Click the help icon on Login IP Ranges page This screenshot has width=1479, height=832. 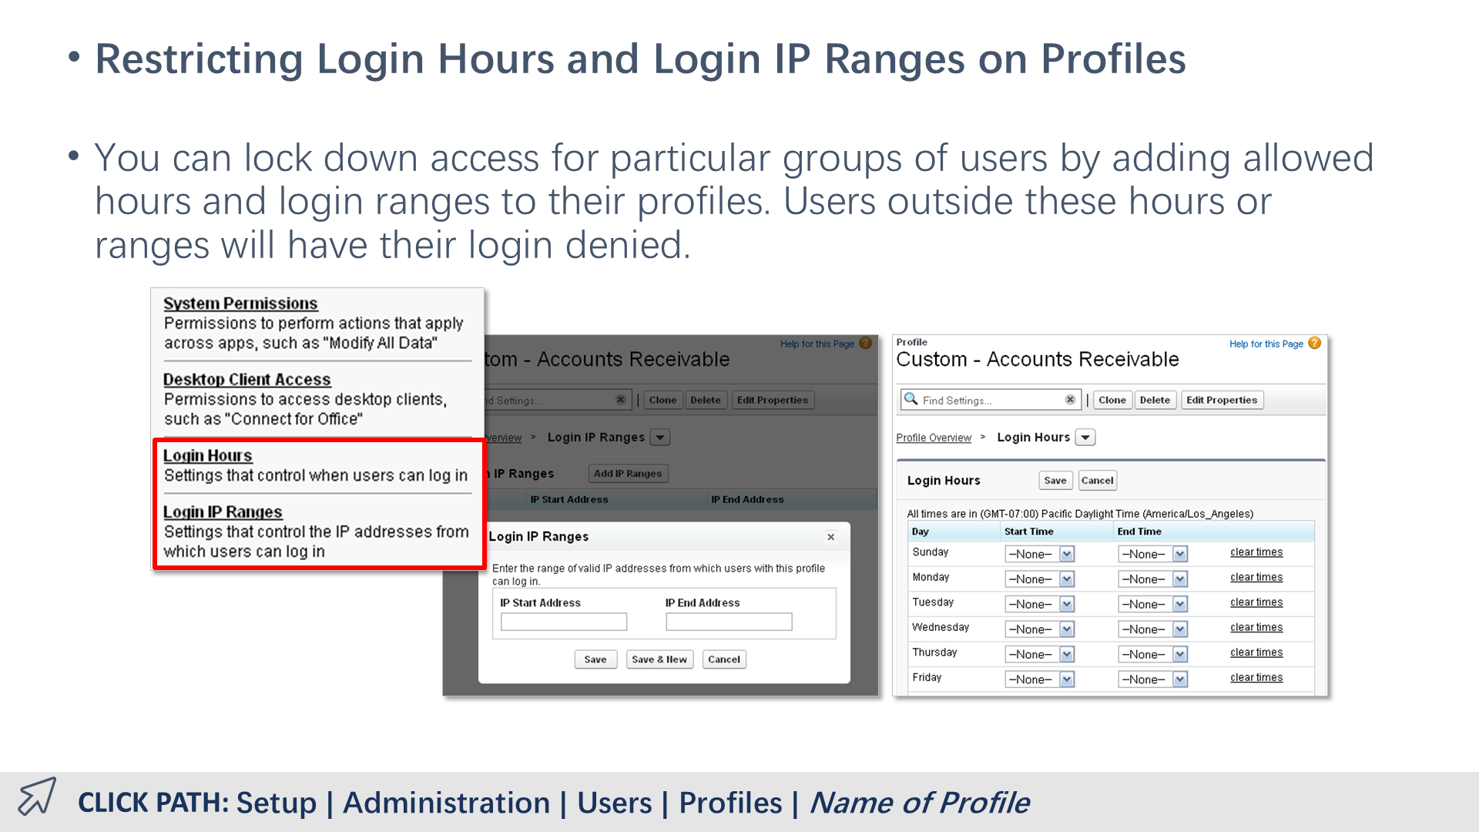[x=866, y=343]
